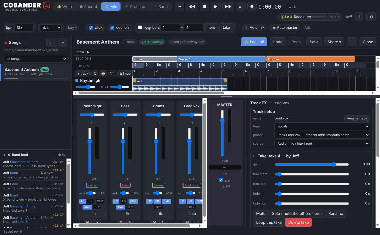Click the Loop this take button

[x=269, y=222]
